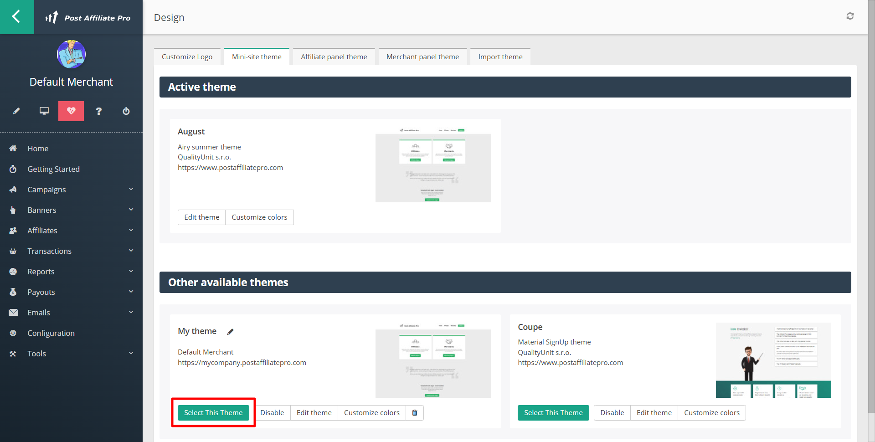Click the Post Affiliate Pro logo

(x=88, y=17)
